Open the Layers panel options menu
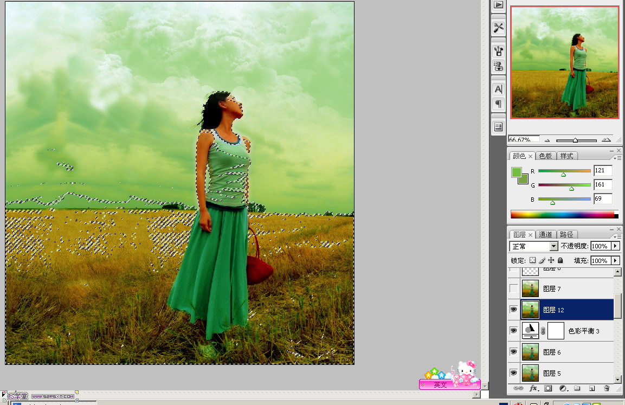This screenshot has height=405, width=625. [x=617, y=236]
